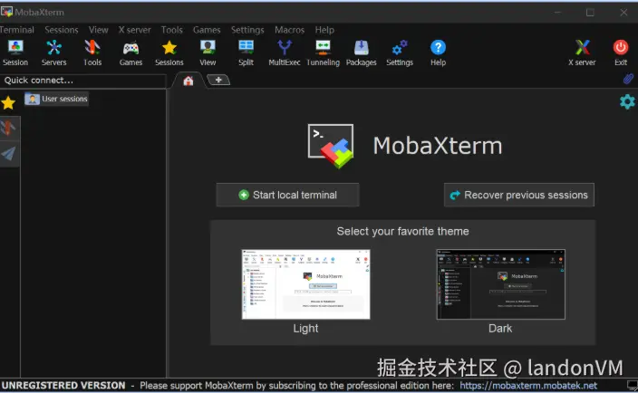
Task: Select the Dark theme label
Action: [x=500, y=329]
